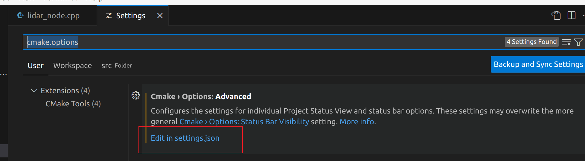Switch to Workspace settings scope

[72, 65]
